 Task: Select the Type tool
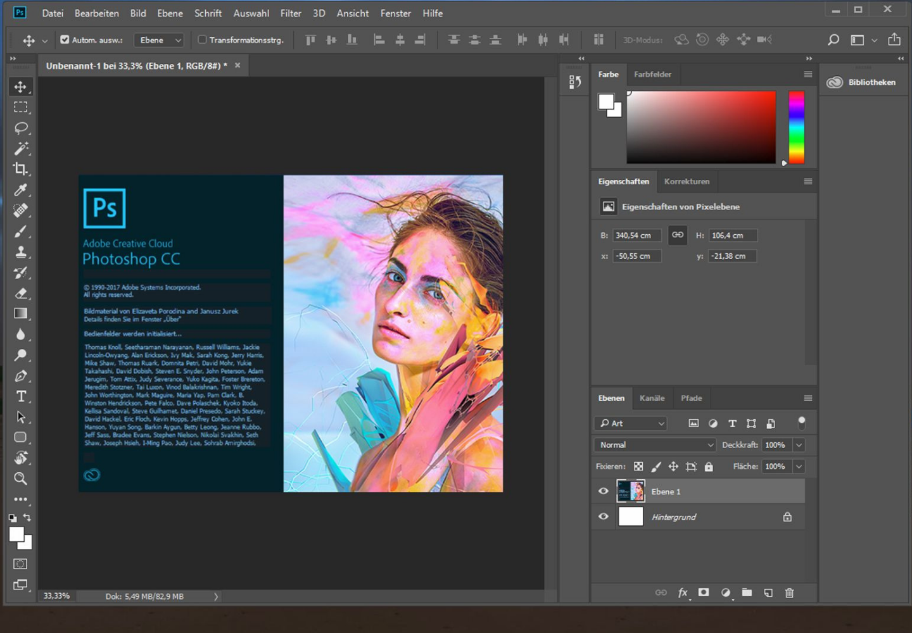pos(21,396)
